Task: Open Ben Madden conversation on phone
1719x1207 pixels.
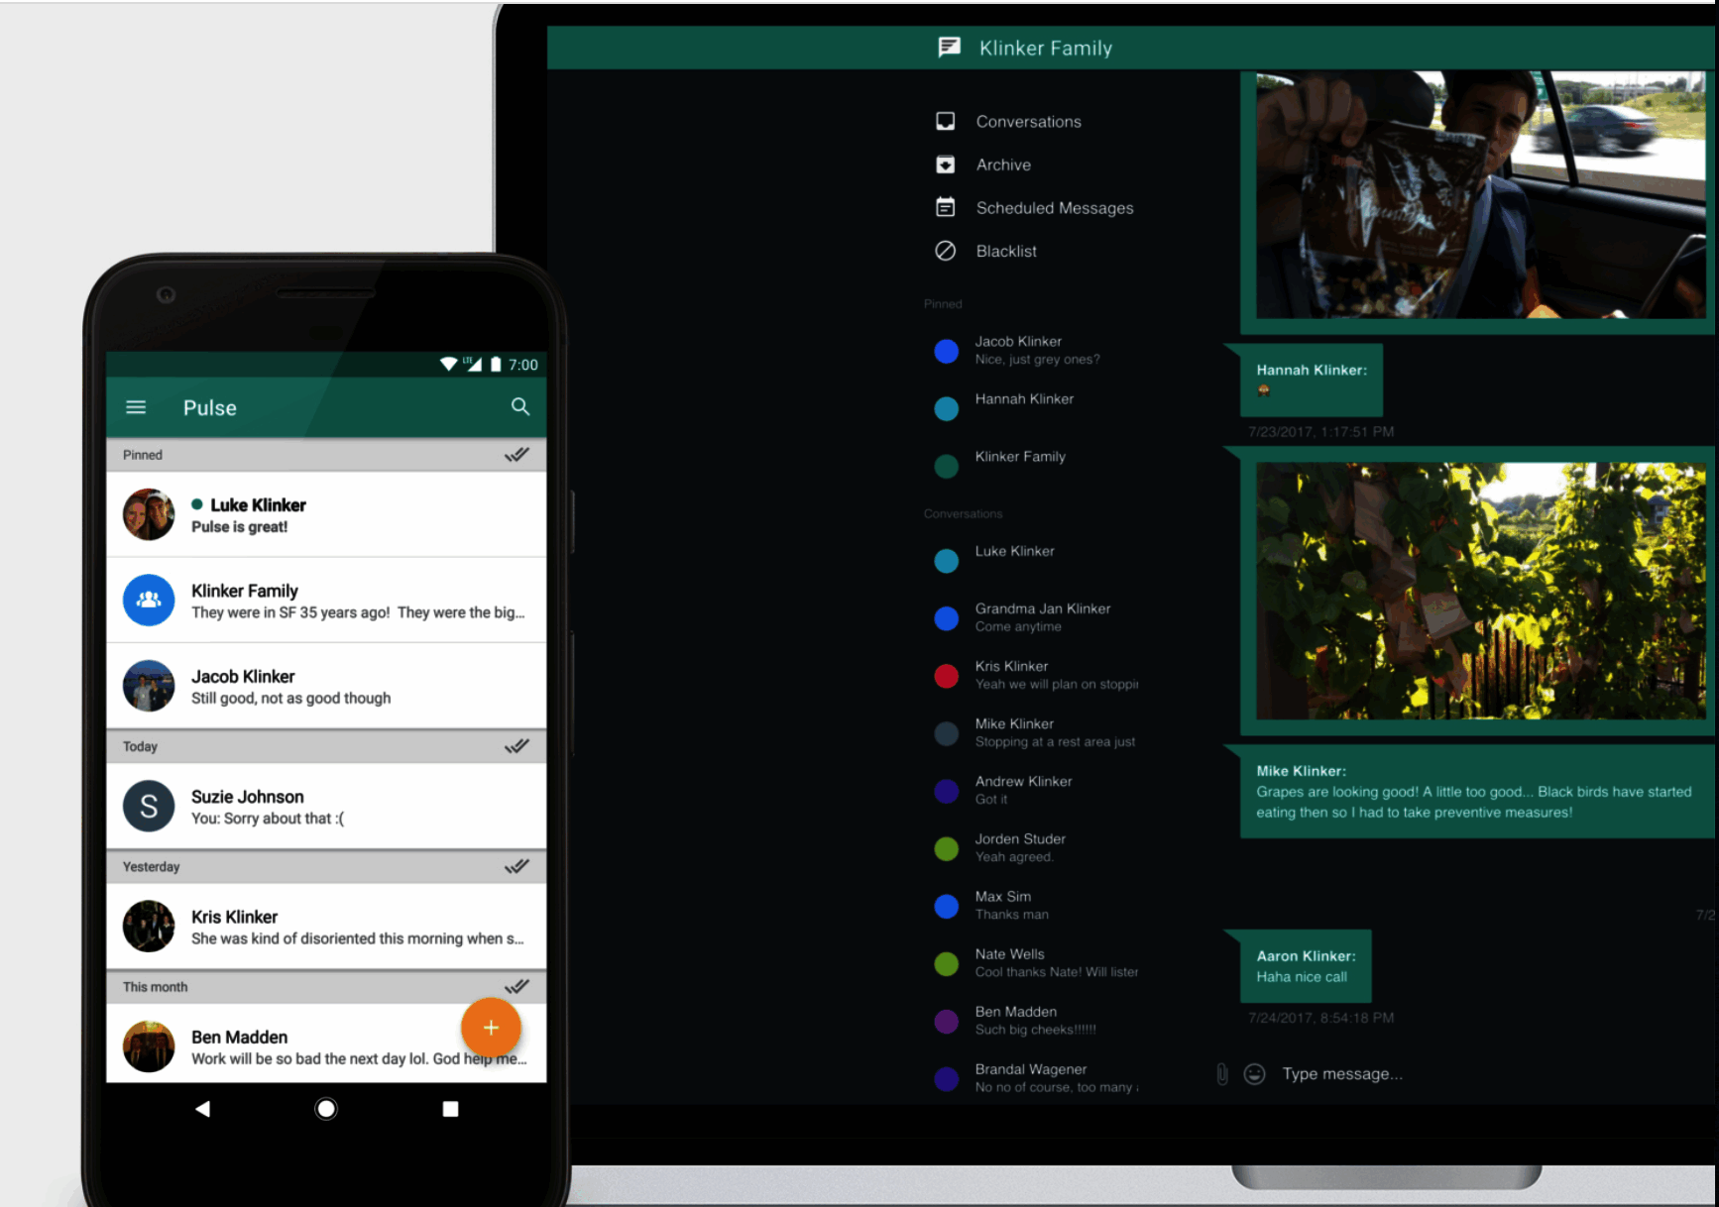Action: point(326,1043)
